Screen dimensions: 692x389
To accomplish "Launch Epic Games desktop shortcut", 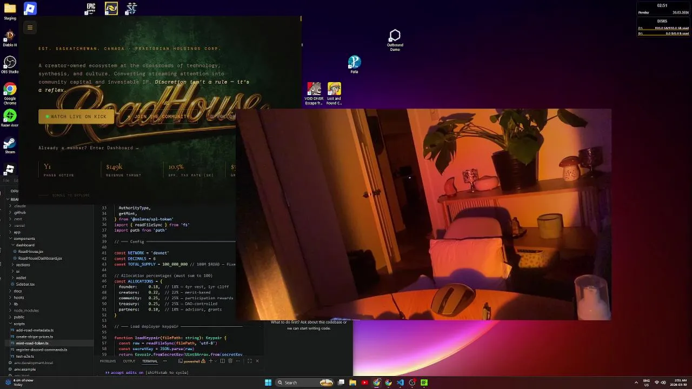I will coord(91,8).
